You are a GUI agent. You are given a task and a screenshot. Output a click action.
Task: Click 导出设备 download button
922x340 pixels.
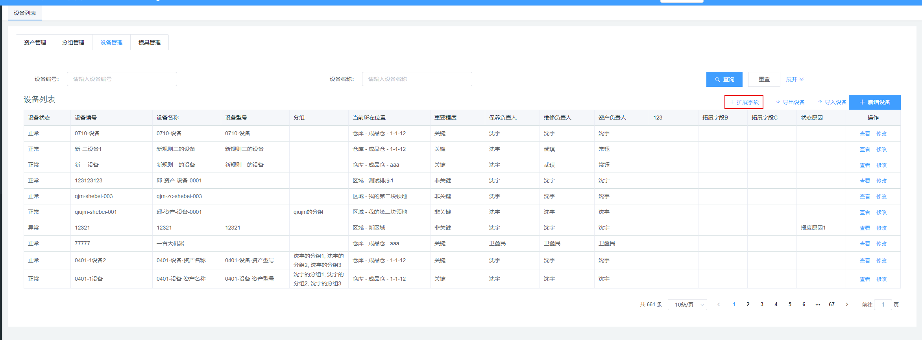pyautogui.click(x=790, y=102)
